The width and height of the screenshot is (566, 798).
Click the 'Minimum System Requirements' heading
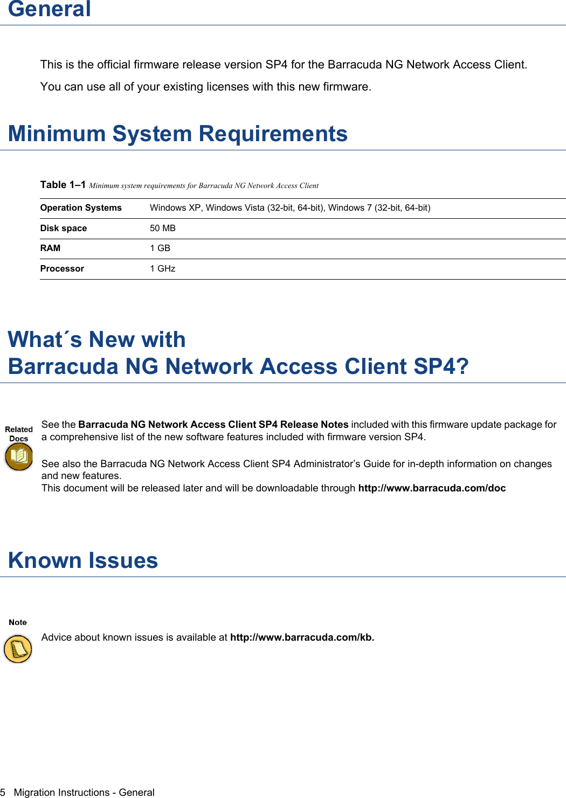pos(178,134)
